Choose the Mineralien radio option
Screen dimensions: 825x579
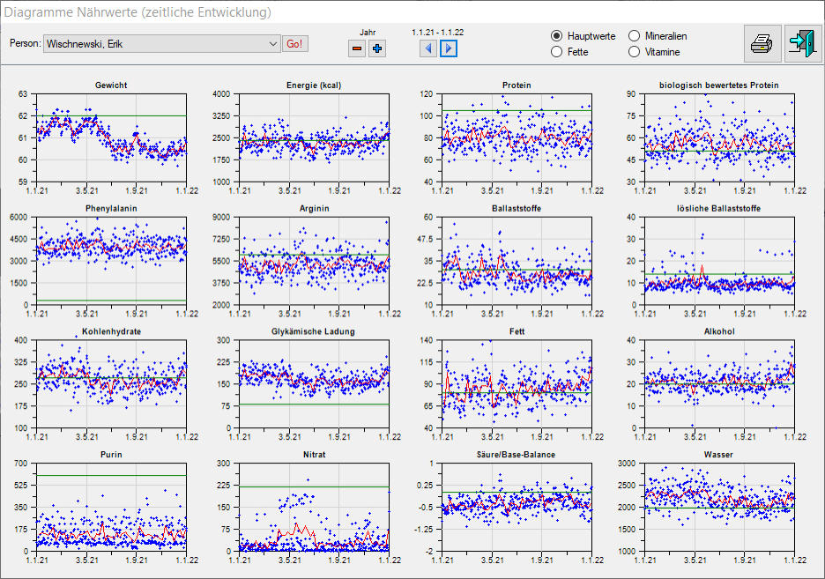(x=635, y=36)
